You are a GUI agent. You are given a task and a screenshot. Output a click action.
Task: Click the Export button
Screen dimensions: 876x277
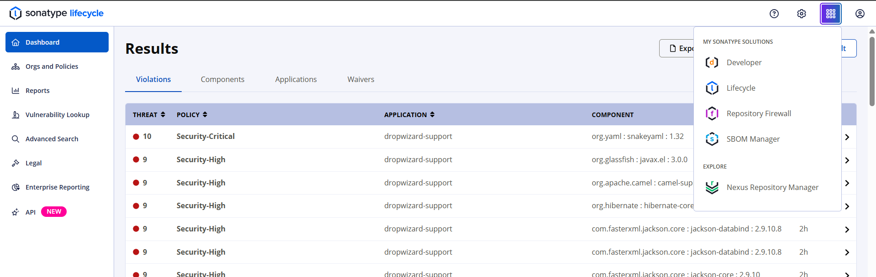click(677, 48)
